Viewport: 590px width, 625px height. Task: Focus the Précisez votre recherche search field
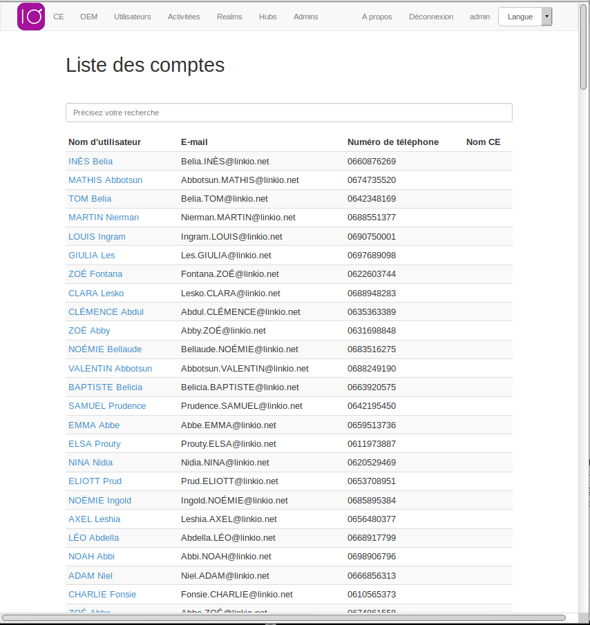289,113
